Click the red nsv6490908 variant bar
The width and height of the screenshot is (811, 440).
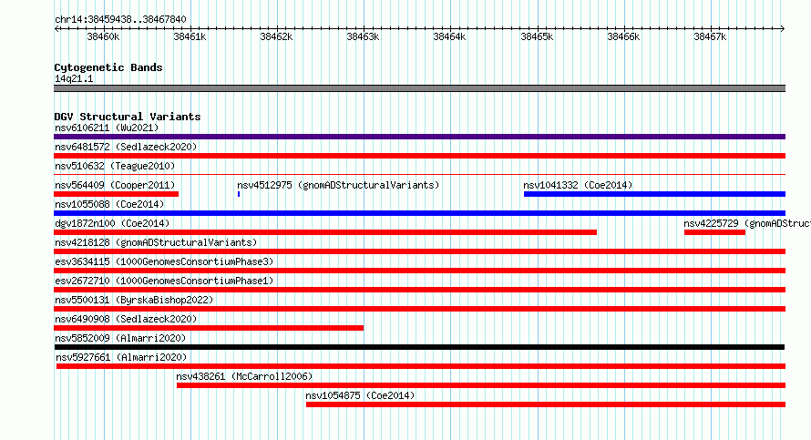tap(209, 328)
